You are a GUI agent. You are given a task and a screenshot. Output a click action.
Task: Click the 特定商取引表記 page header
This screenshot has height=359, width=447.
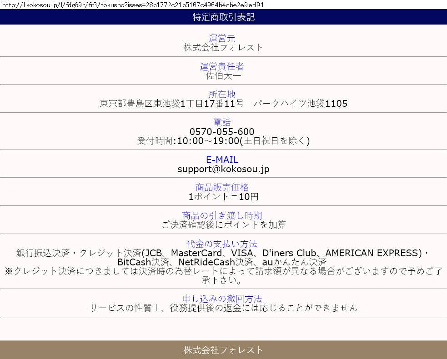pos(223,17)
